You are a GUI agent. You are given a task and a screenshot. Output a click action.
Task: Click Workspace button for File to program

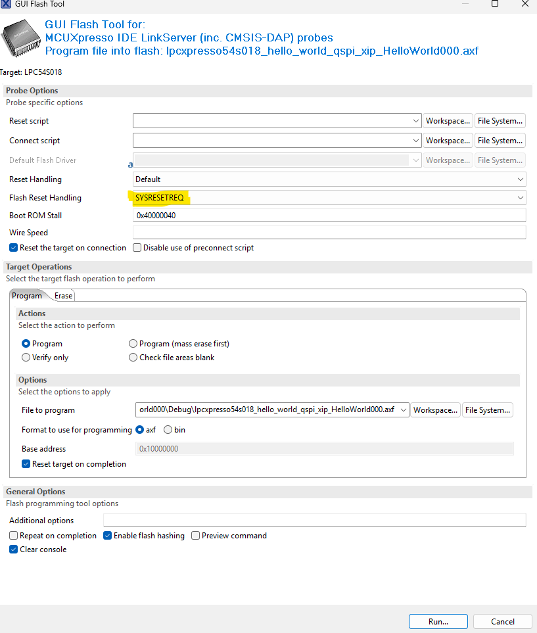435,410
